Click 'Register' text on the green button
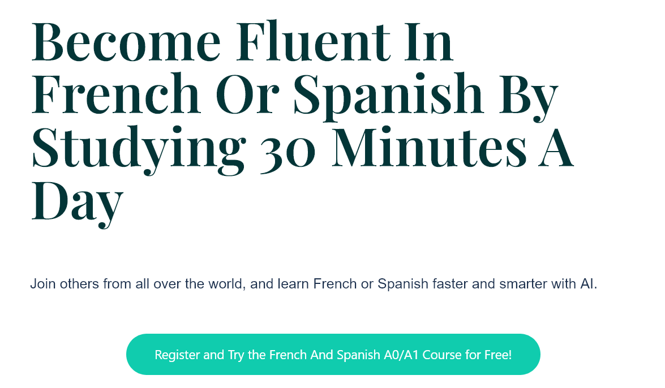This screenshot has width=665, height=388. pyautogui.click(x=177, y=355)
